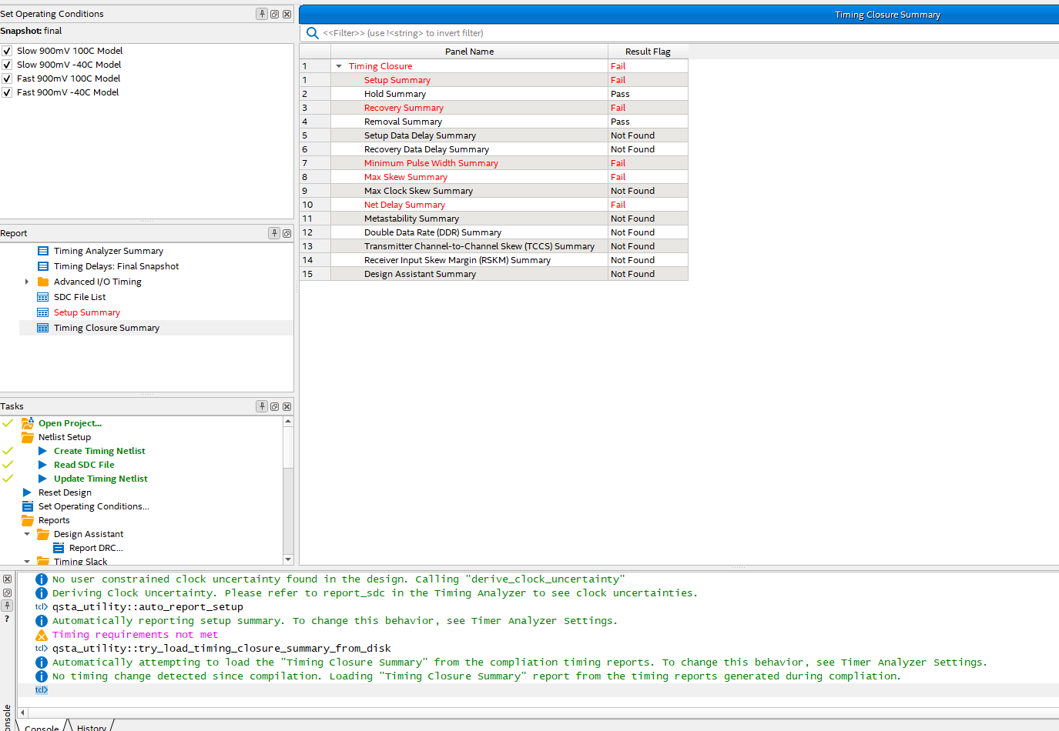The width and height of the screenshot is (1059, 731).
Task: Click the console panel float icon
Action: (x=7, y=592)
